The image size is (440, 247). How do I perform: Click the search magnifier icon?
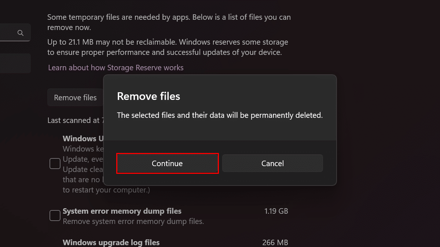(21, 33)
